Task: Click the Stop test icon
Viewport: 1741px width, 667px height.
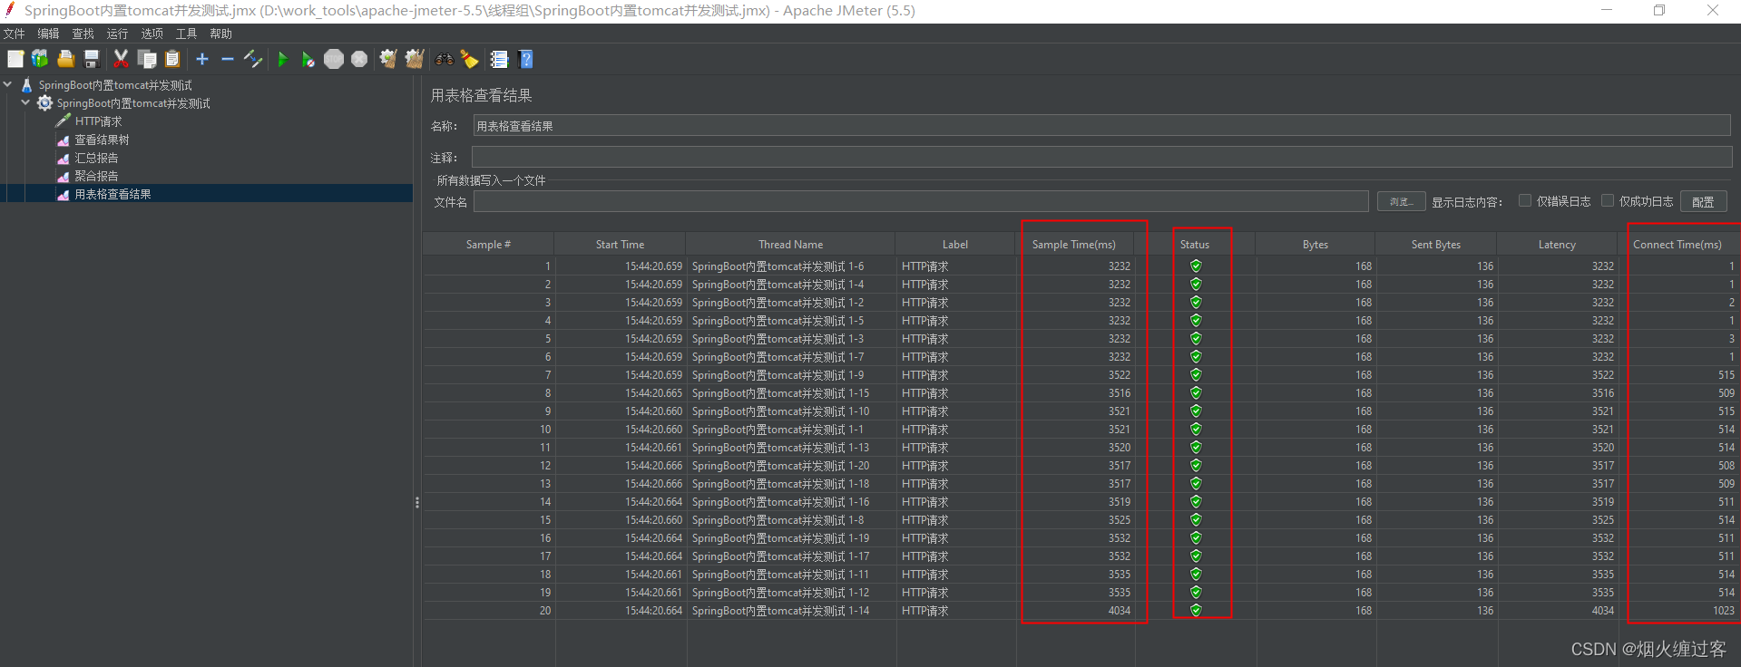Action: click(x=334, y=59)
